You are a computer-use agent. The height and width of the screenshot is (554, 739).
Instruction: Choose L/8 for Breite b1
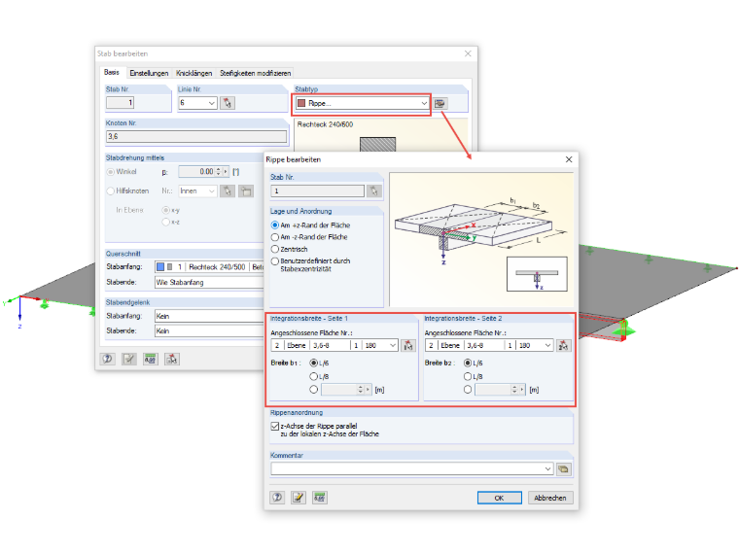313,376
